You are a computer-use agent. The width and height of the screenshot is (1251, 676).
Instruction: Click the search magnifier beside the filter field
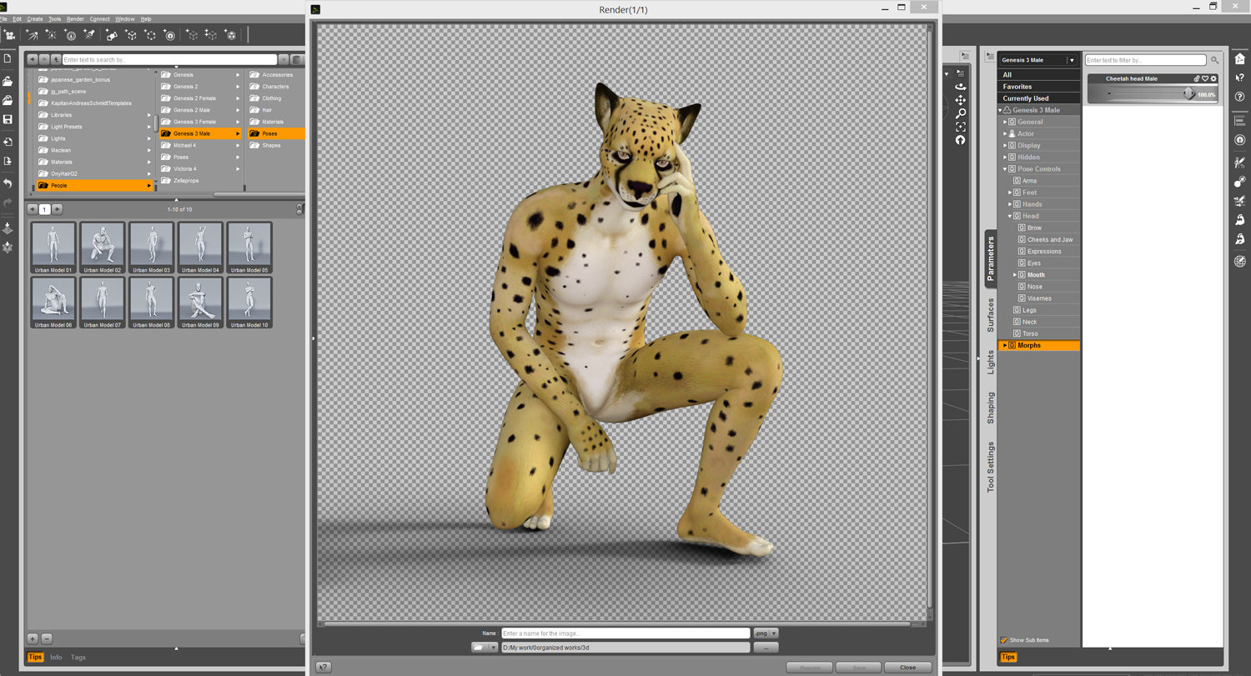(1214, 60)
